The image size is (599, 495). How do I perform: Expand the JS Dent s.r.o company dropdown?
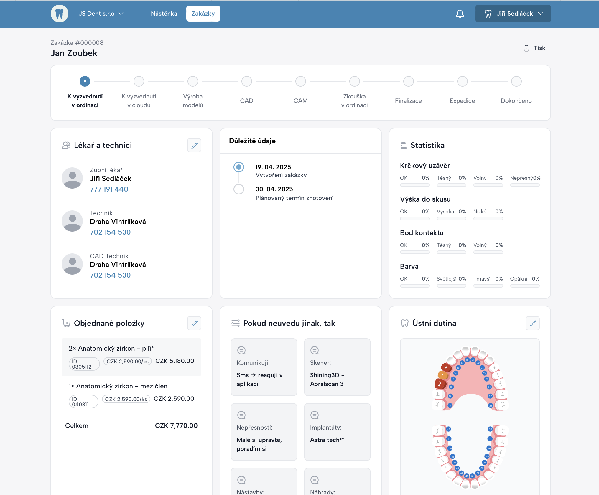(x=101, y=14)
